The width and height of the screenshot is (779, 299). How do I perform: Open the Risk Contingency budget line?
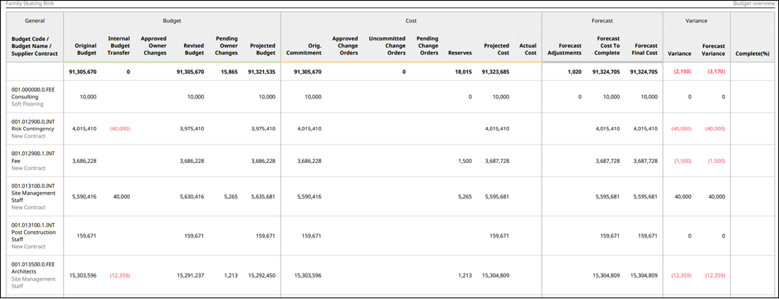coord(32,128)
